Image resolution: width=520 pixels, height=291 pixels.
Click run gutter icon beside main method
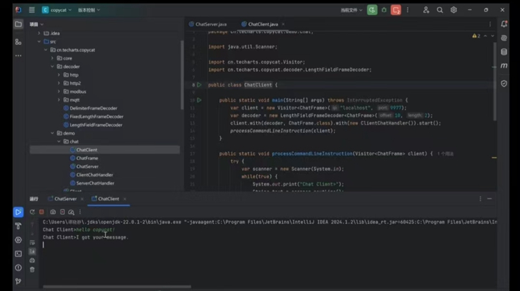(199, 100)
